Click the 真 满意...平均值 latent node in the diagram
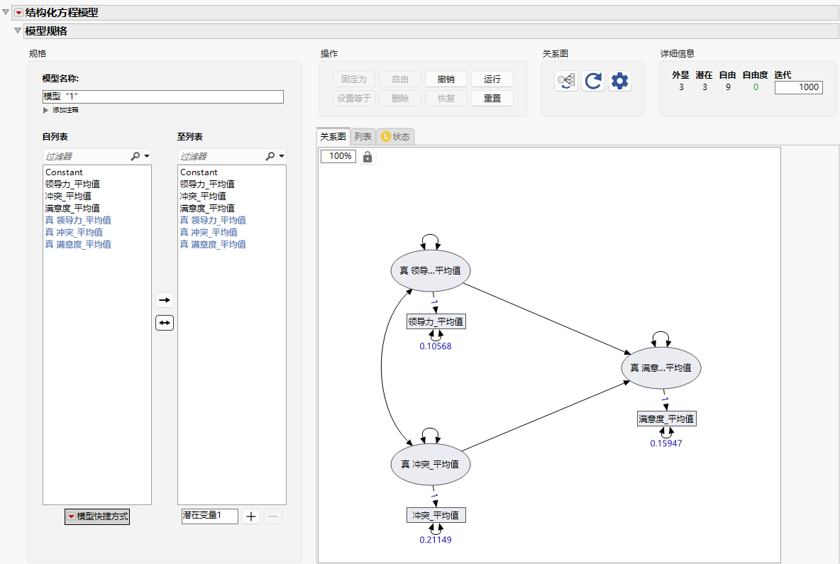 click(x=661, y=367)
